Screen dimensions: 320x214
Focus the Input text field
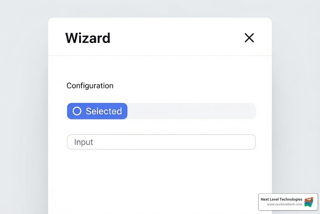pyautogui.click(x=161, y=142)
